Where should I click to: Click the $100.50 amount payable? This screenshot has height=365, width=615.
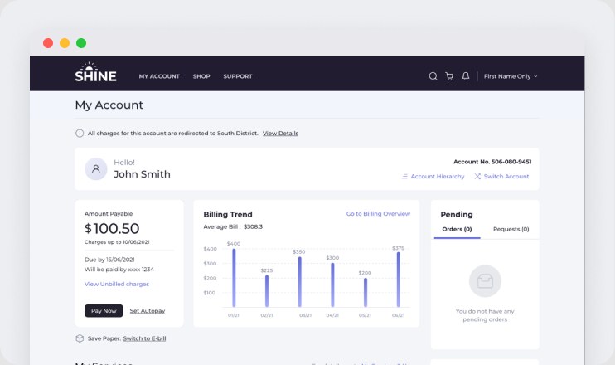coord(112,228)
